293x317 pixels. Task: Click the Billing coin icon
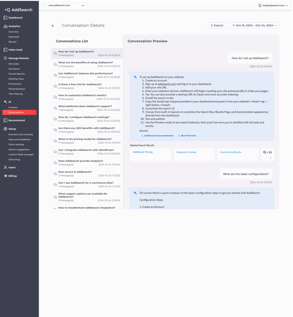click(x=5, y=176)
